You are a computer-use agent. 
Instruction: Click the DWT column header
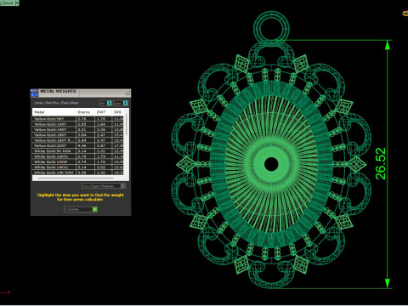point(104,112)
